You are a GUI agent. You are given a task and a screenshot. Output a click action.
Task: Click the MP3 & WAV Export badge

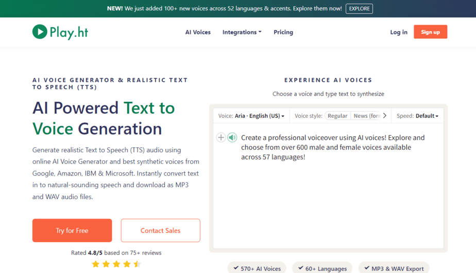click(x=394, y=268)
